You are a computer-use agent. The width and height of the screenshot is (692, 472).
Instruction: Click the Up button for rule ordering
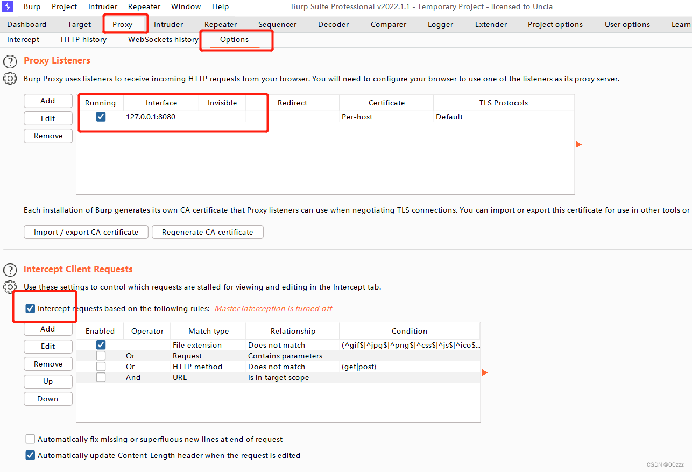[x=48, y=381]
